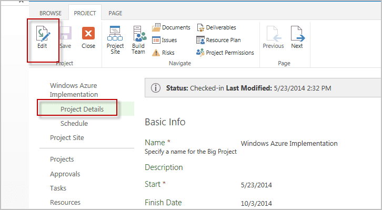The height and width of the screenshot is (210, 382).
Task: Click the Basic Info heading
Action: coord(165,122)
